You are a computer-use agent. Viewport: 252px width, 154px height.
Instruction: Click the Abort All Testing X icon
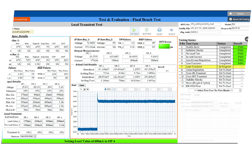coord(230,19)
